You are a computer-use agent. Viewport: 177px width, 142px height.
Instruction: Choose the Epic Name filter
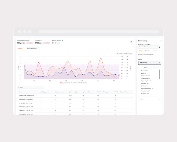point(145,83)
